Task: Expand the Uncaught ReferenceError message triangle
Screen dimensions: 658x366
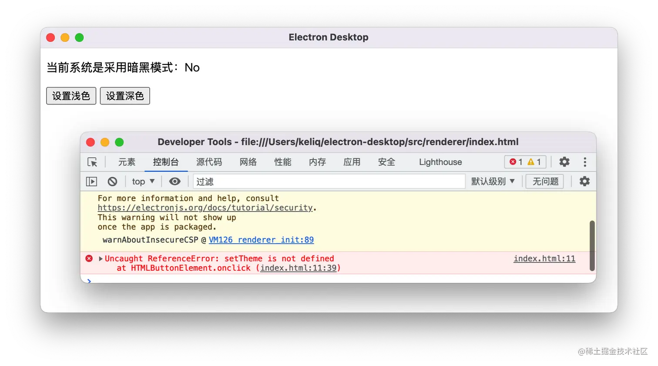Action: pos(101,259)
